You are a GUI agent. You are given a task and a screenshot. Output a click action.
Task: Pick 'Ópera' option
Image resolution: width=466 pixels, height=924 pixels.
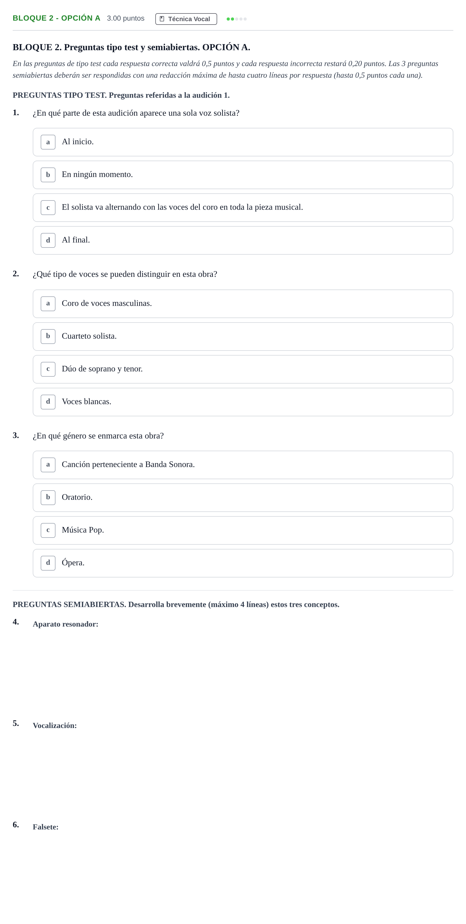(x=243, y=563)
